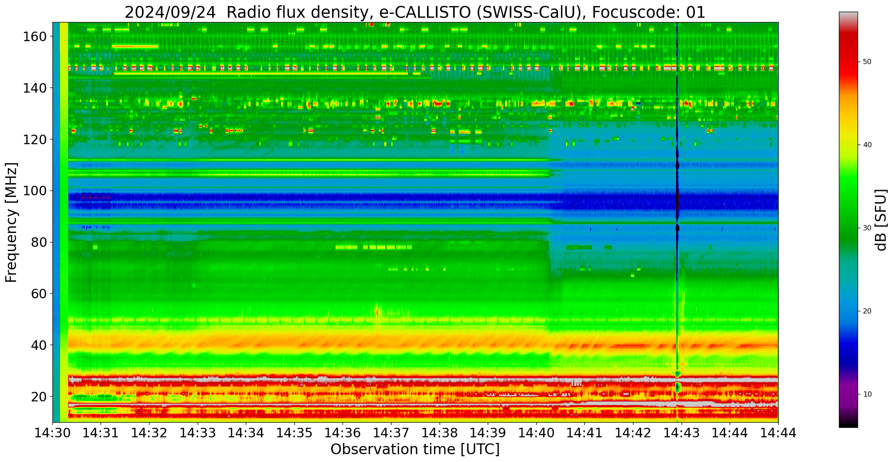Image resolution: width=894 pixels, height=462 pixels.
Task: Click the colorbar tick label 20
Action: [867, 311]
